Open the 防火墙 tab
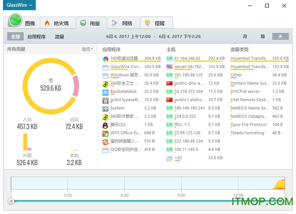 (x=59, y=23)
